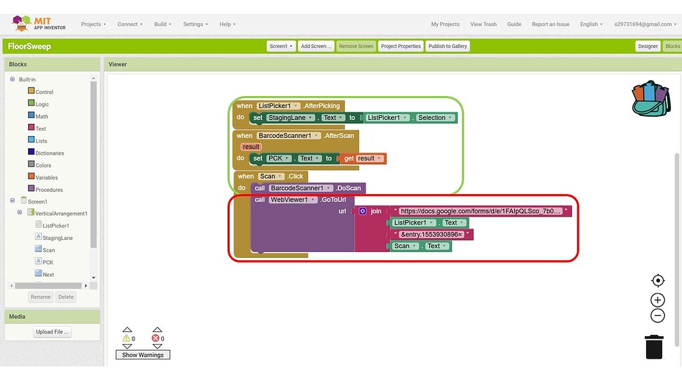This screenshot has width=682, height=384.
Task: Toggle the yellow warnings counter
Action: click(x=128, y=338)
